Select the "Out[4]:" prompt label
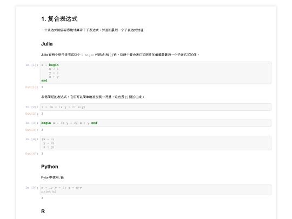 point(32,154)
